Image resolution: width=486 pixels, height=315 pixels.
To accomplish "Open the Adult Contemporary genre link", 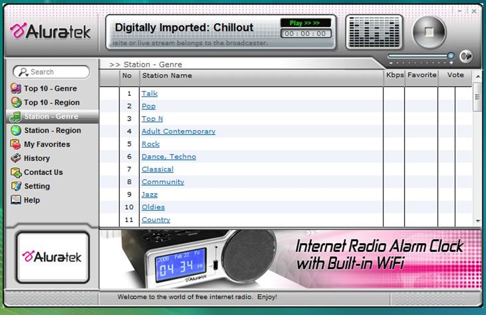I will [178, 131].
